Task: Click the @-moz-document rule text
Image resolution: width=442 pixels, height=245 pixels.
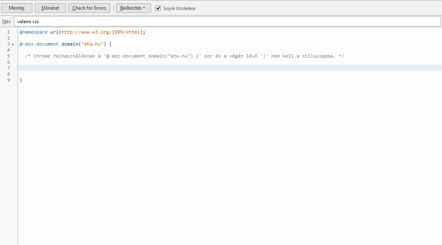Action: tap(39, 44)
